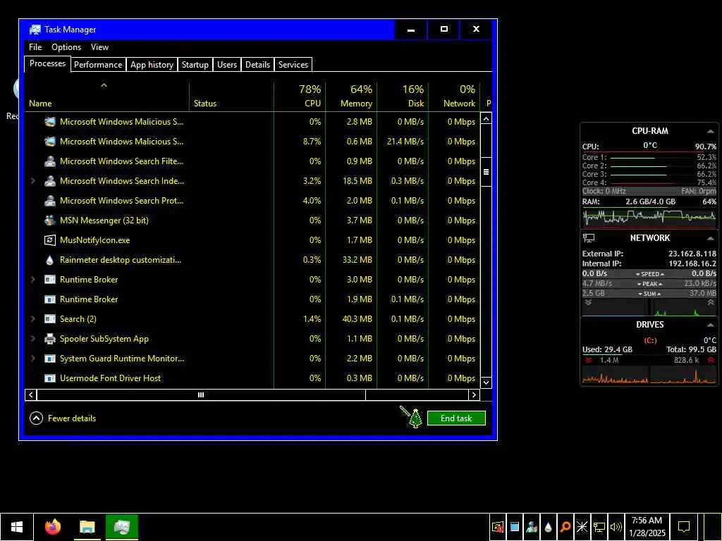Collapse the CPU-RAM widget

pyautogui.click(x=711, y=132)
